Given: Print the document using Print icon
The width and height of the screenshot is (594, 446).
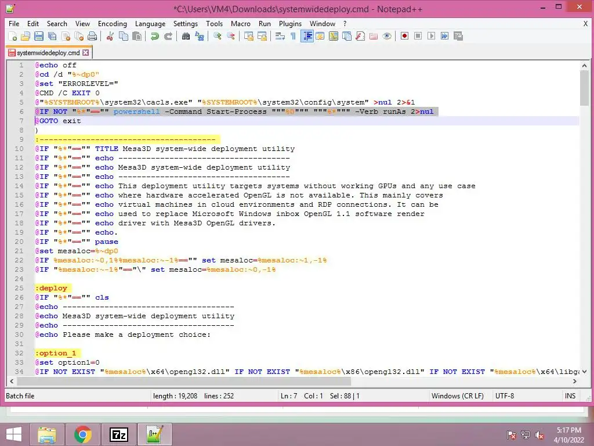Looking at the screenshot, I should (x=92, y=36).
